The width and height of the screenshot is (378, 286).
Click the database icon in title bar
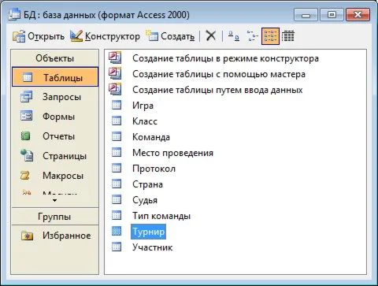click(x=14, y=14)
